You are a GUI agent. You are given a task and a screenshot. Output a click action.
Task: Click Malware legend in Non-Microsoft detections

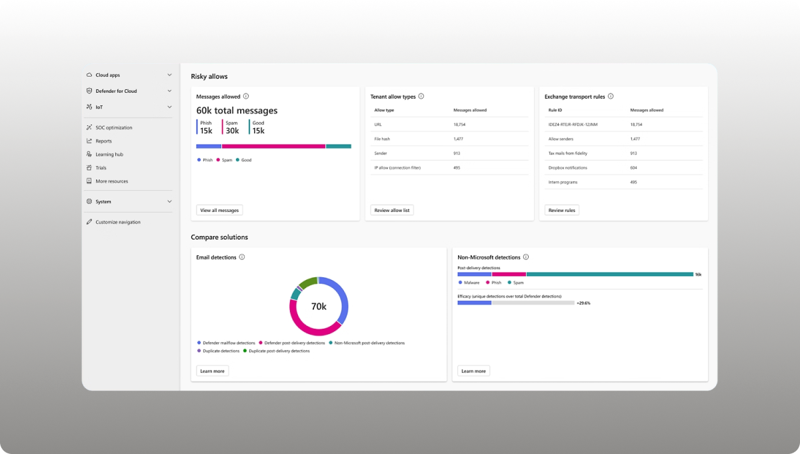click(x=469, y=283)
